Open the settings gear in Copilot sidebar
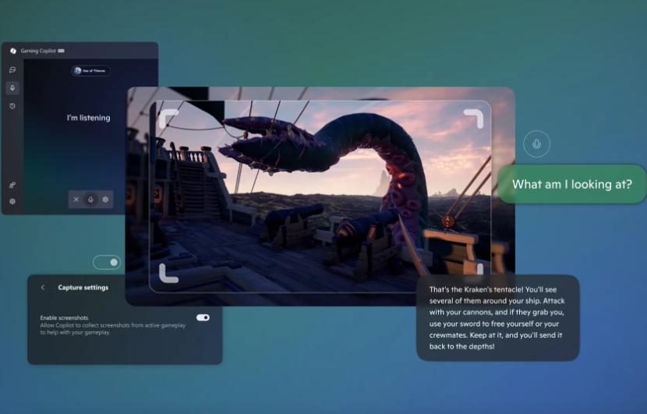 tap(12, 201)
